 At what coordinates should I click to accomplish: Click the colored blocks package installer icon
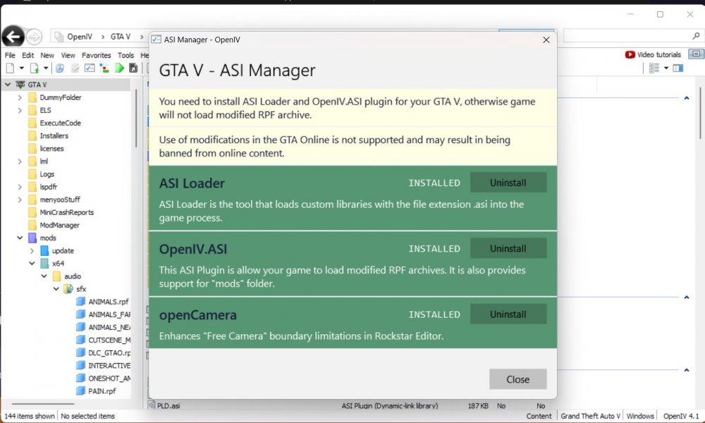104,68
